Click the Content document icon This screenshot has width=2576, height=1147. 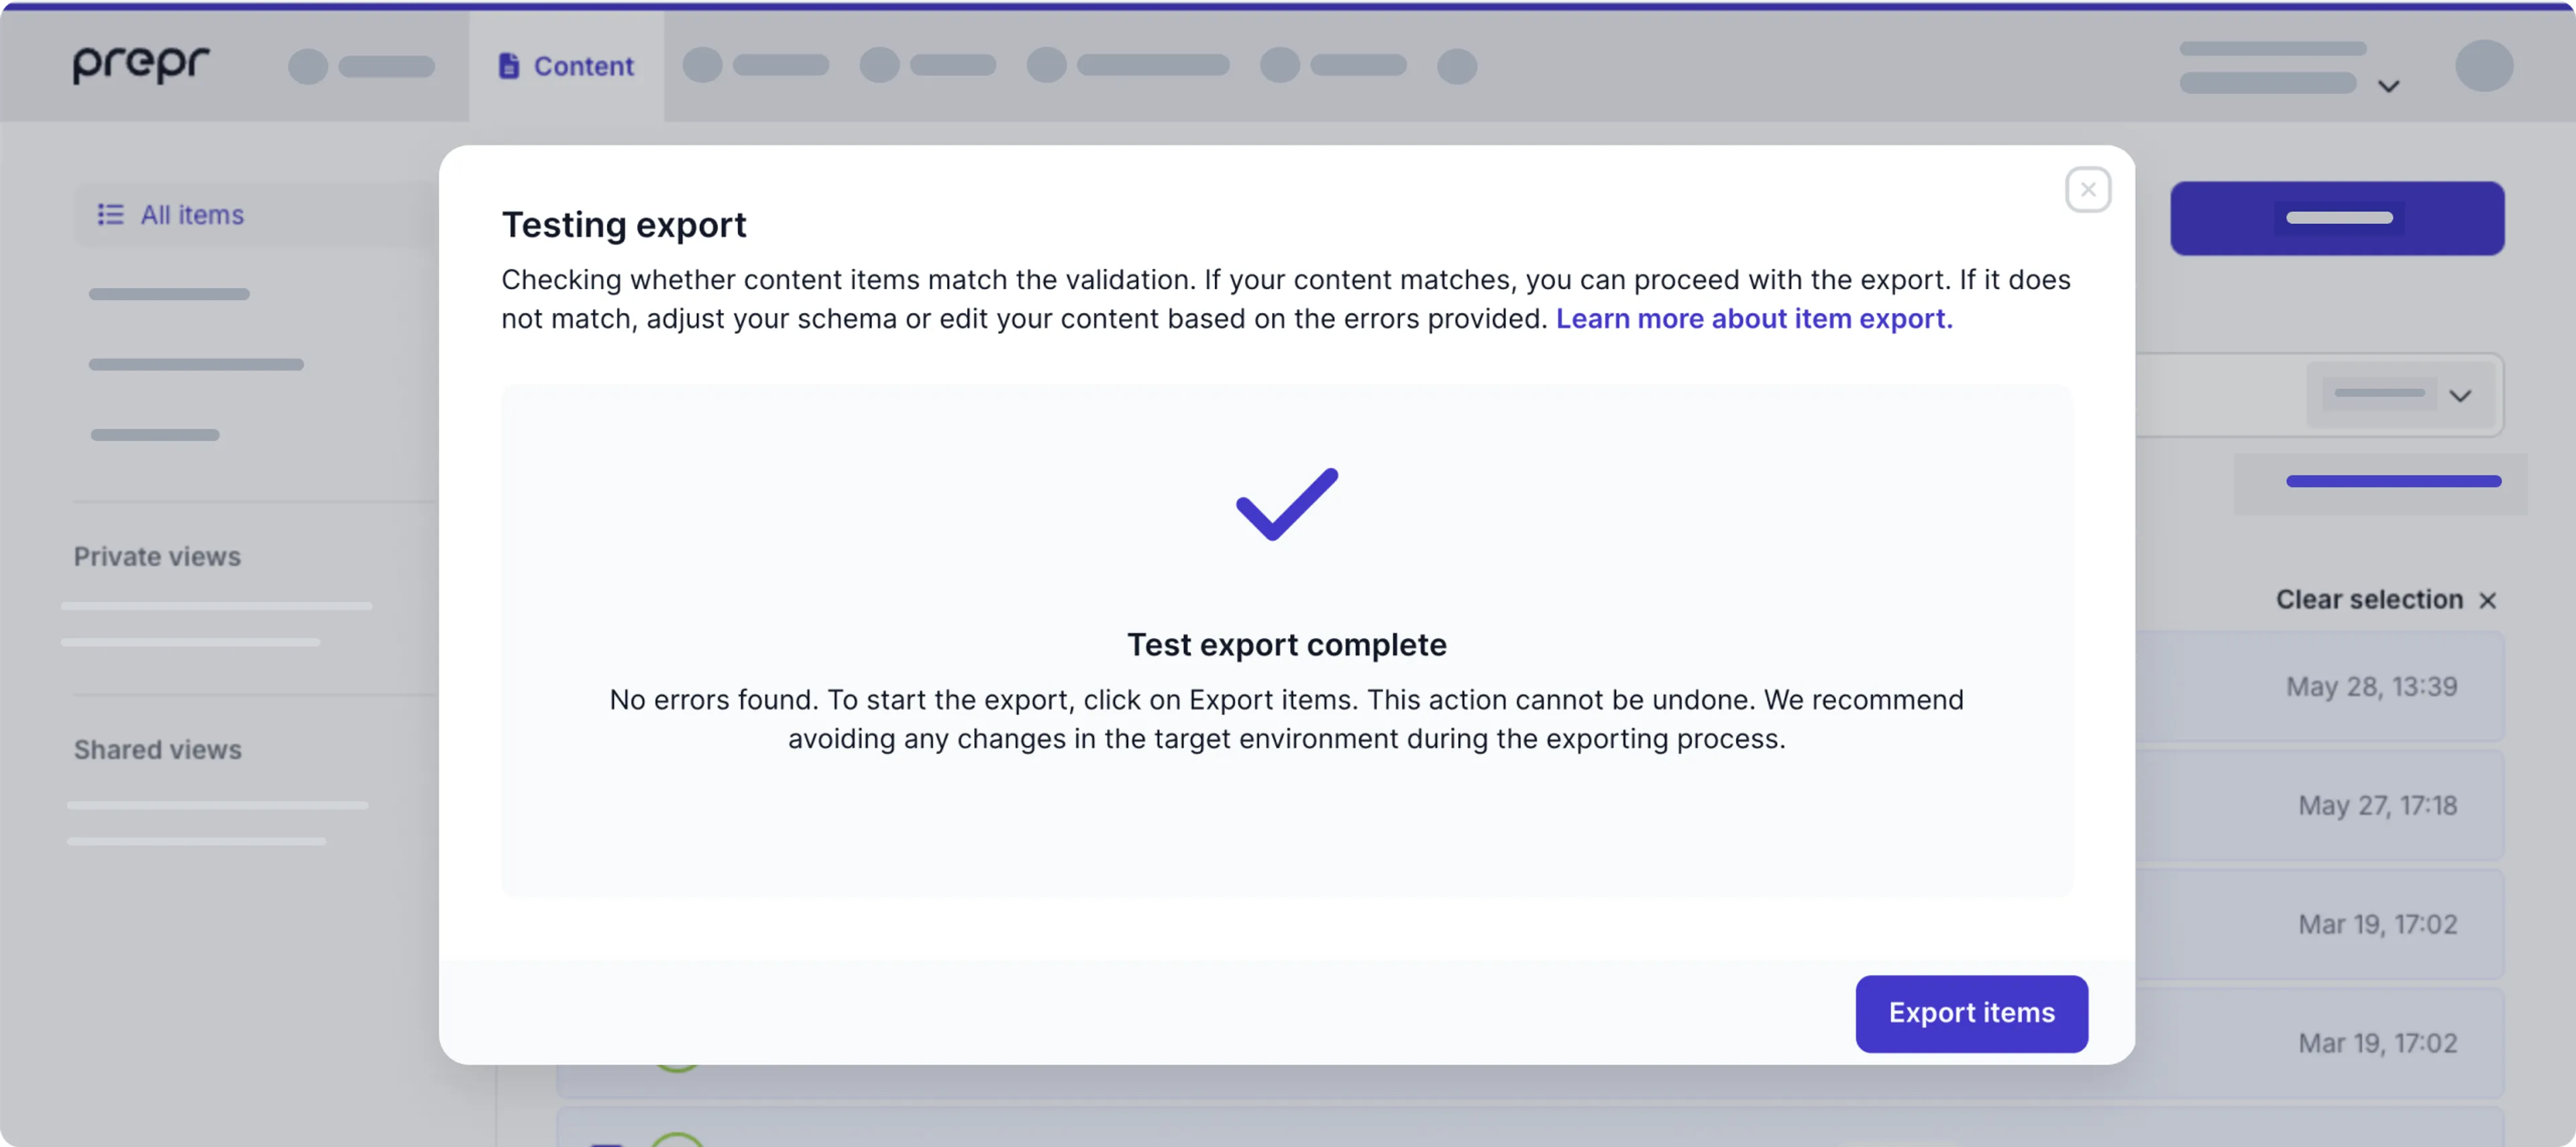[509, 66]
